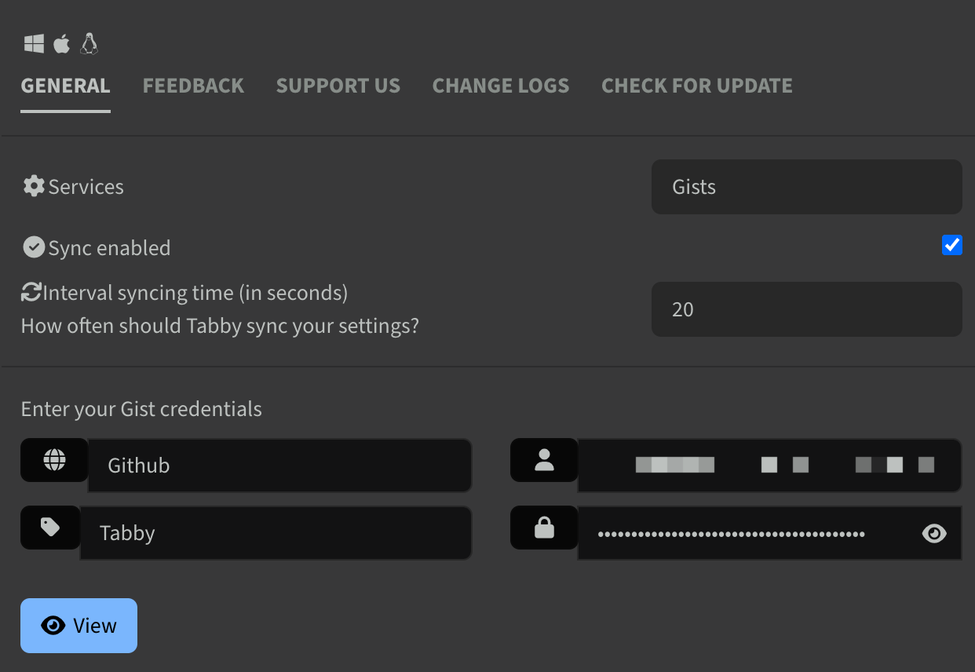This screenshot has height=672, width=975.
Task: Toggle the Sync enabled checkbox
Action: point(951,245)
